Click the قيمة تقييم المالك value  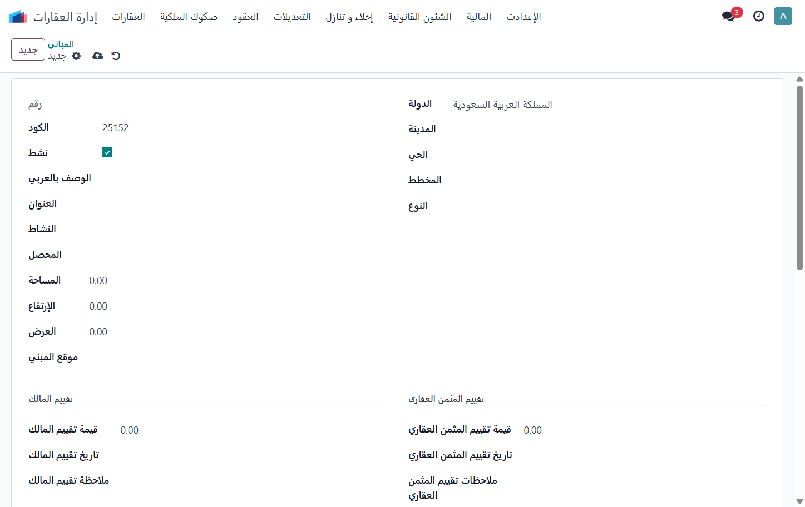click(130, 430)
